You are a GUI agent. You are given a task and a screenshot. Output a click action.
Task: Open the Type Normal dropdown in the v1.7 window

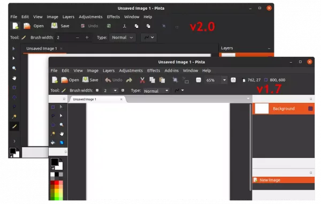click(x=156, y=90)
